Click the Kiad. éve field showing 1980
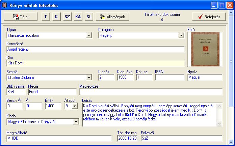 click(125, 78)
